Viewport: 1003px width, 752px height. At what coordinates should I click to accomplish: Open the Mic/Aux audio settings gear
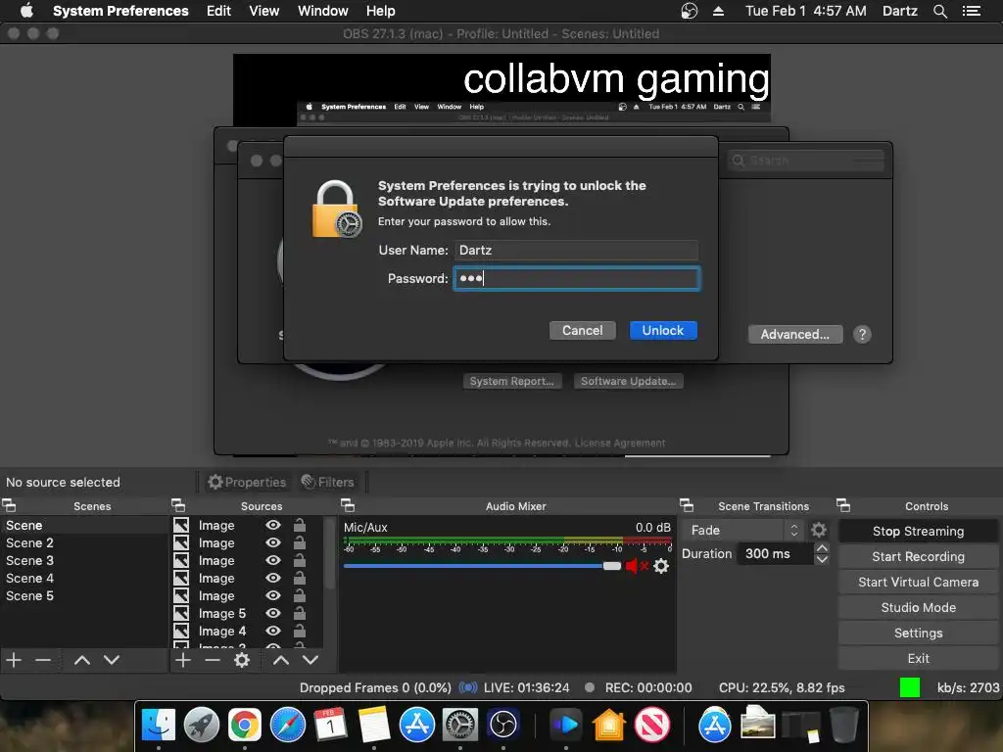point(661,566)
